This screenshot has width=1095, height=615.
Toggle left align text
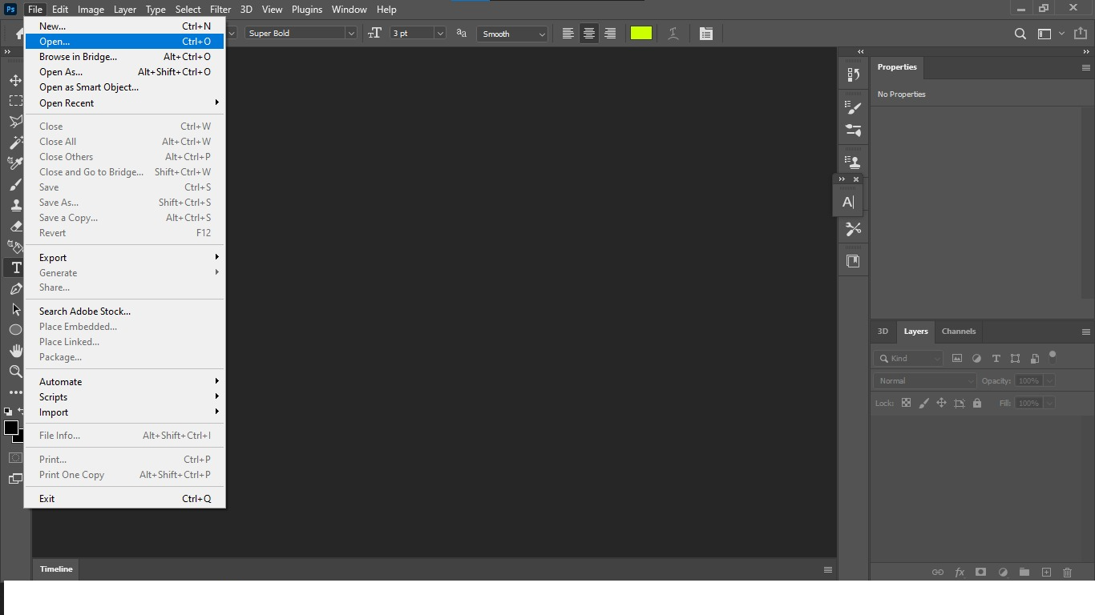pyautogui.click(x=568, y=33)
